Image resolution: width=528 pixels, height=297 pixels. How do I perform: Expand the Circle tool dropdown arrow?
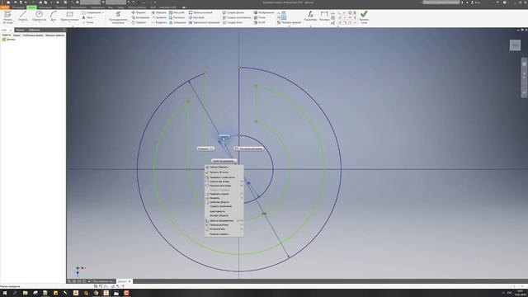[x=39, y=22]
